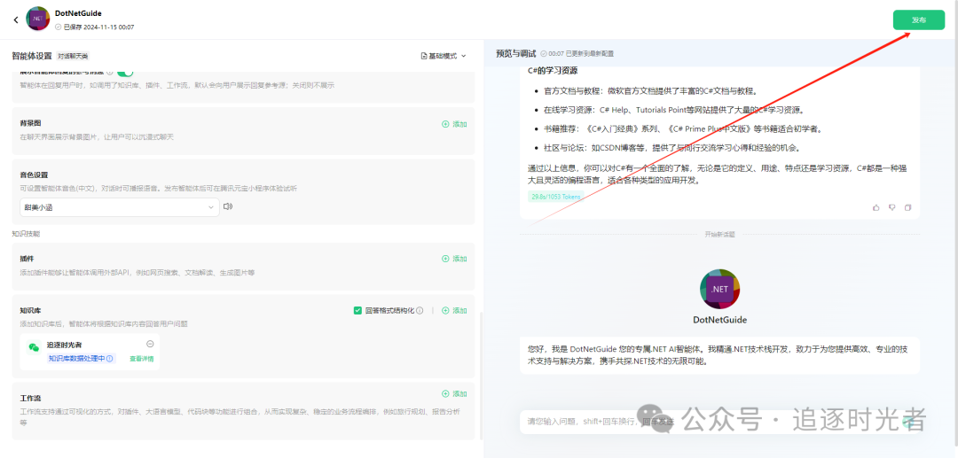Add a 背景图 background image
Viewport: 958px width, 458px height.
[x=454, y=124]
